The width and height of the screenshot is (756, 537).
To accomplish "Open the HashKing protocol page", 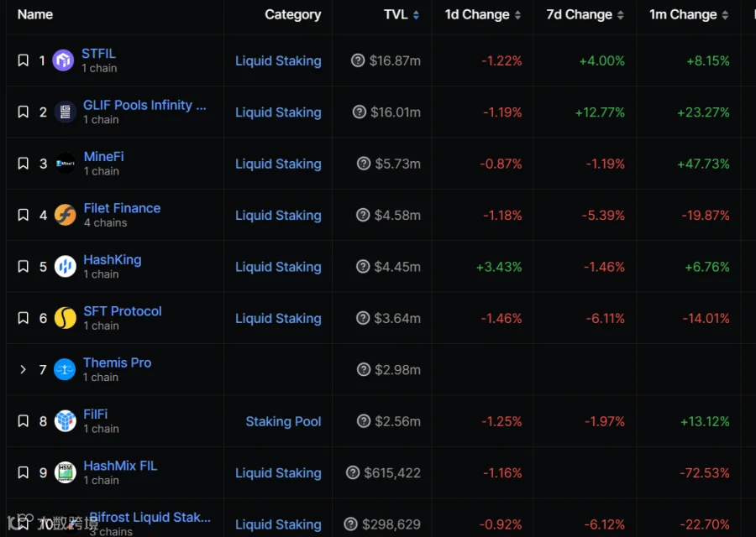I will click(113, 259).
